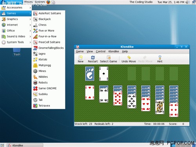Viewport: 196px width, 147px height.
Task: Launch the Tali dice game
Action: [48, 100]
